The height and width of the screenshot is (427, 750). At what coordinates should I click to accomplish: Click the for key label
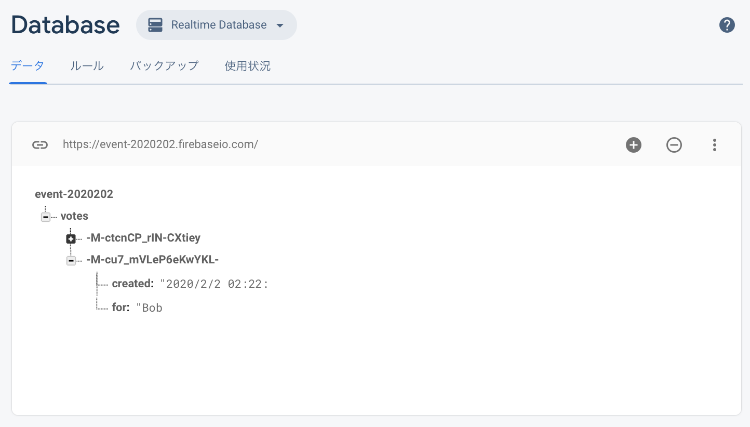click(120, 308)
